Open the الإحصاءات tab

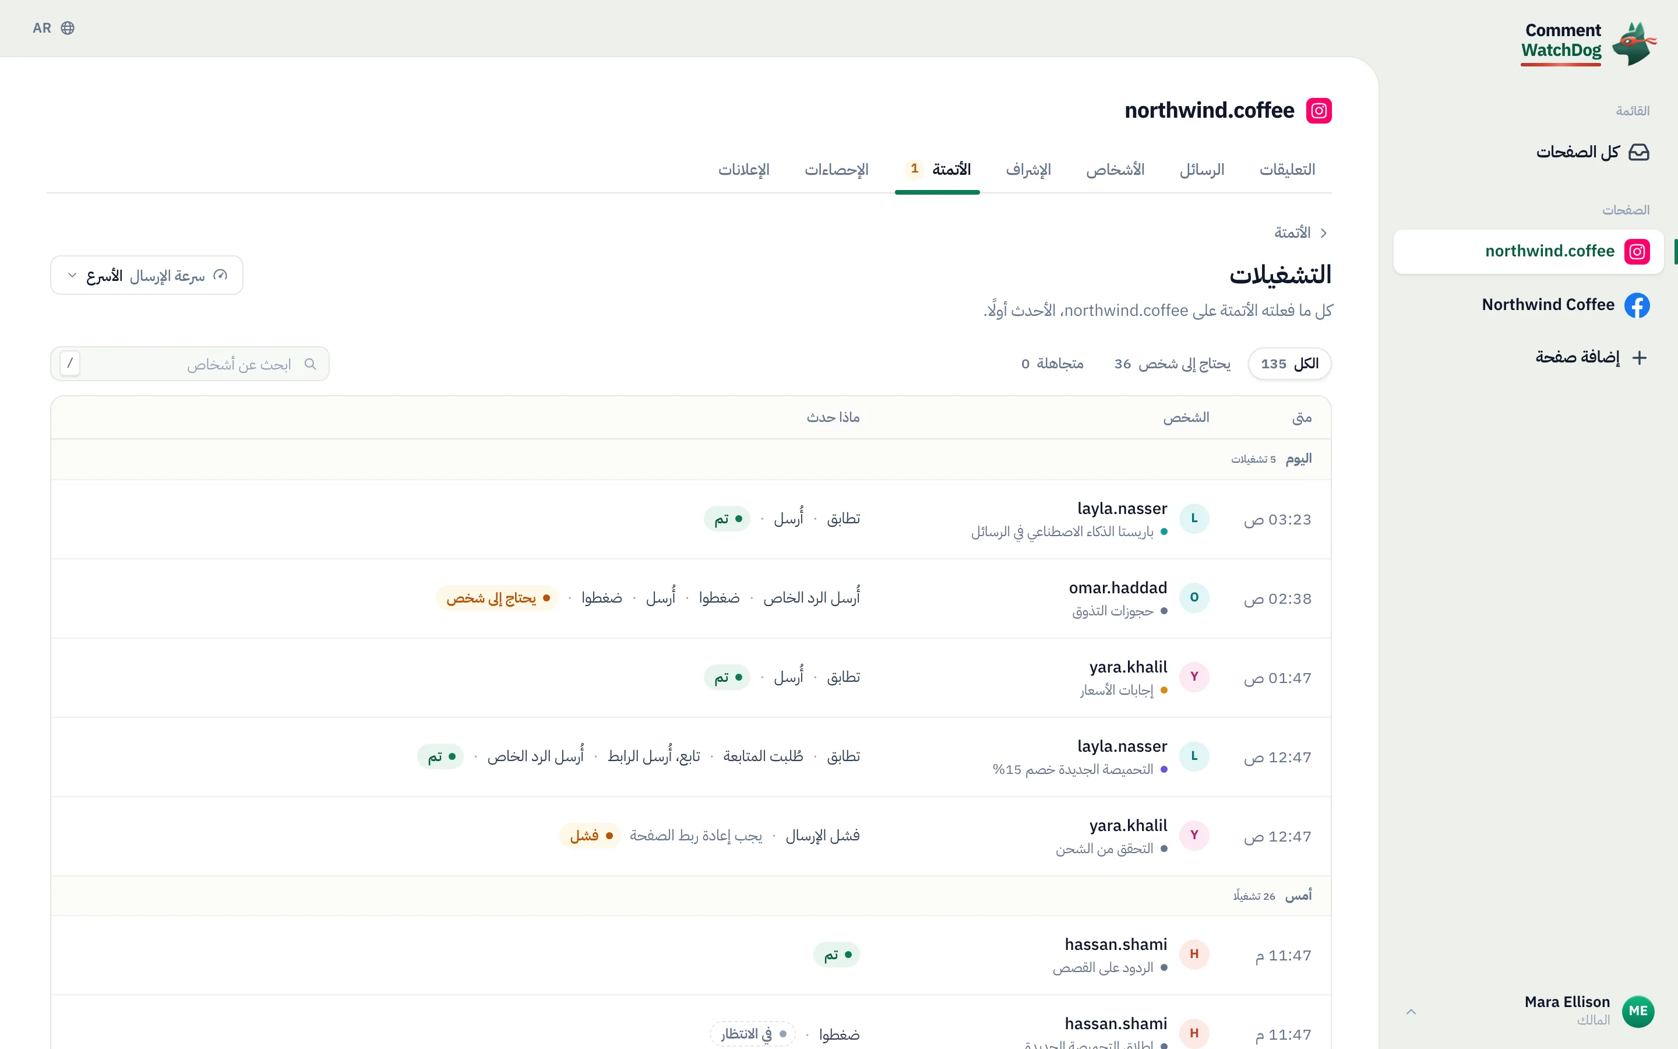(836, 170)
